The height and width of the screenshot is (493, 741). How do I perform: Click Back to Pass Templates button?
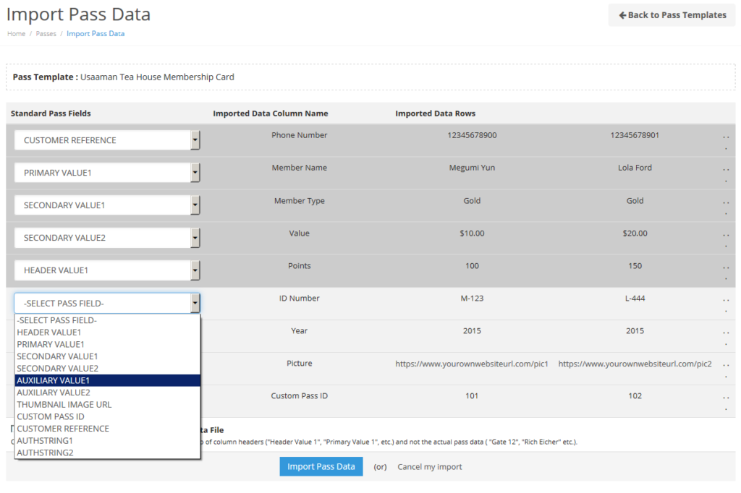point(672,15)
